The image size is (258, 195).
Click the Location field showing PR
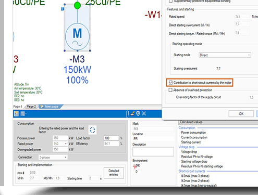[x=153, y=139]
